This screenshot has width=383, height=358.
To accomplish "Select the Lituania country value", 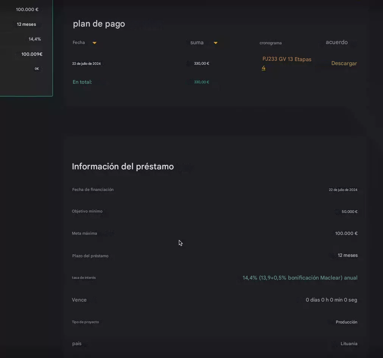I will pyautogui.click(x=349, y=344).
